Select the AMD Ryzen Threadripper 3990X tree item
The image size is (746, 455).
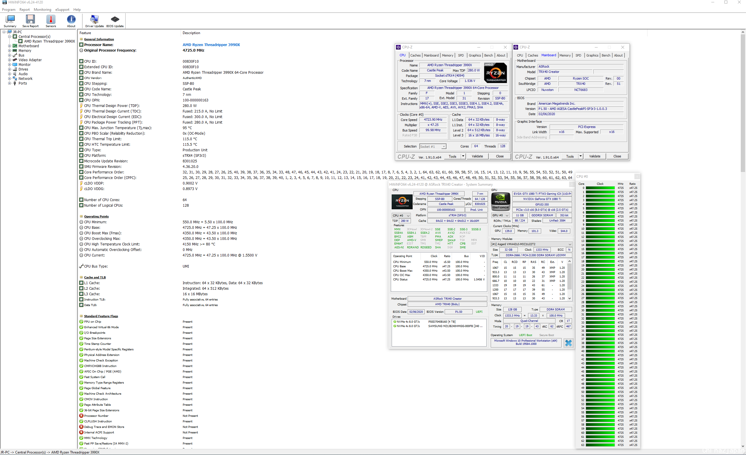(x=49, y=41)
